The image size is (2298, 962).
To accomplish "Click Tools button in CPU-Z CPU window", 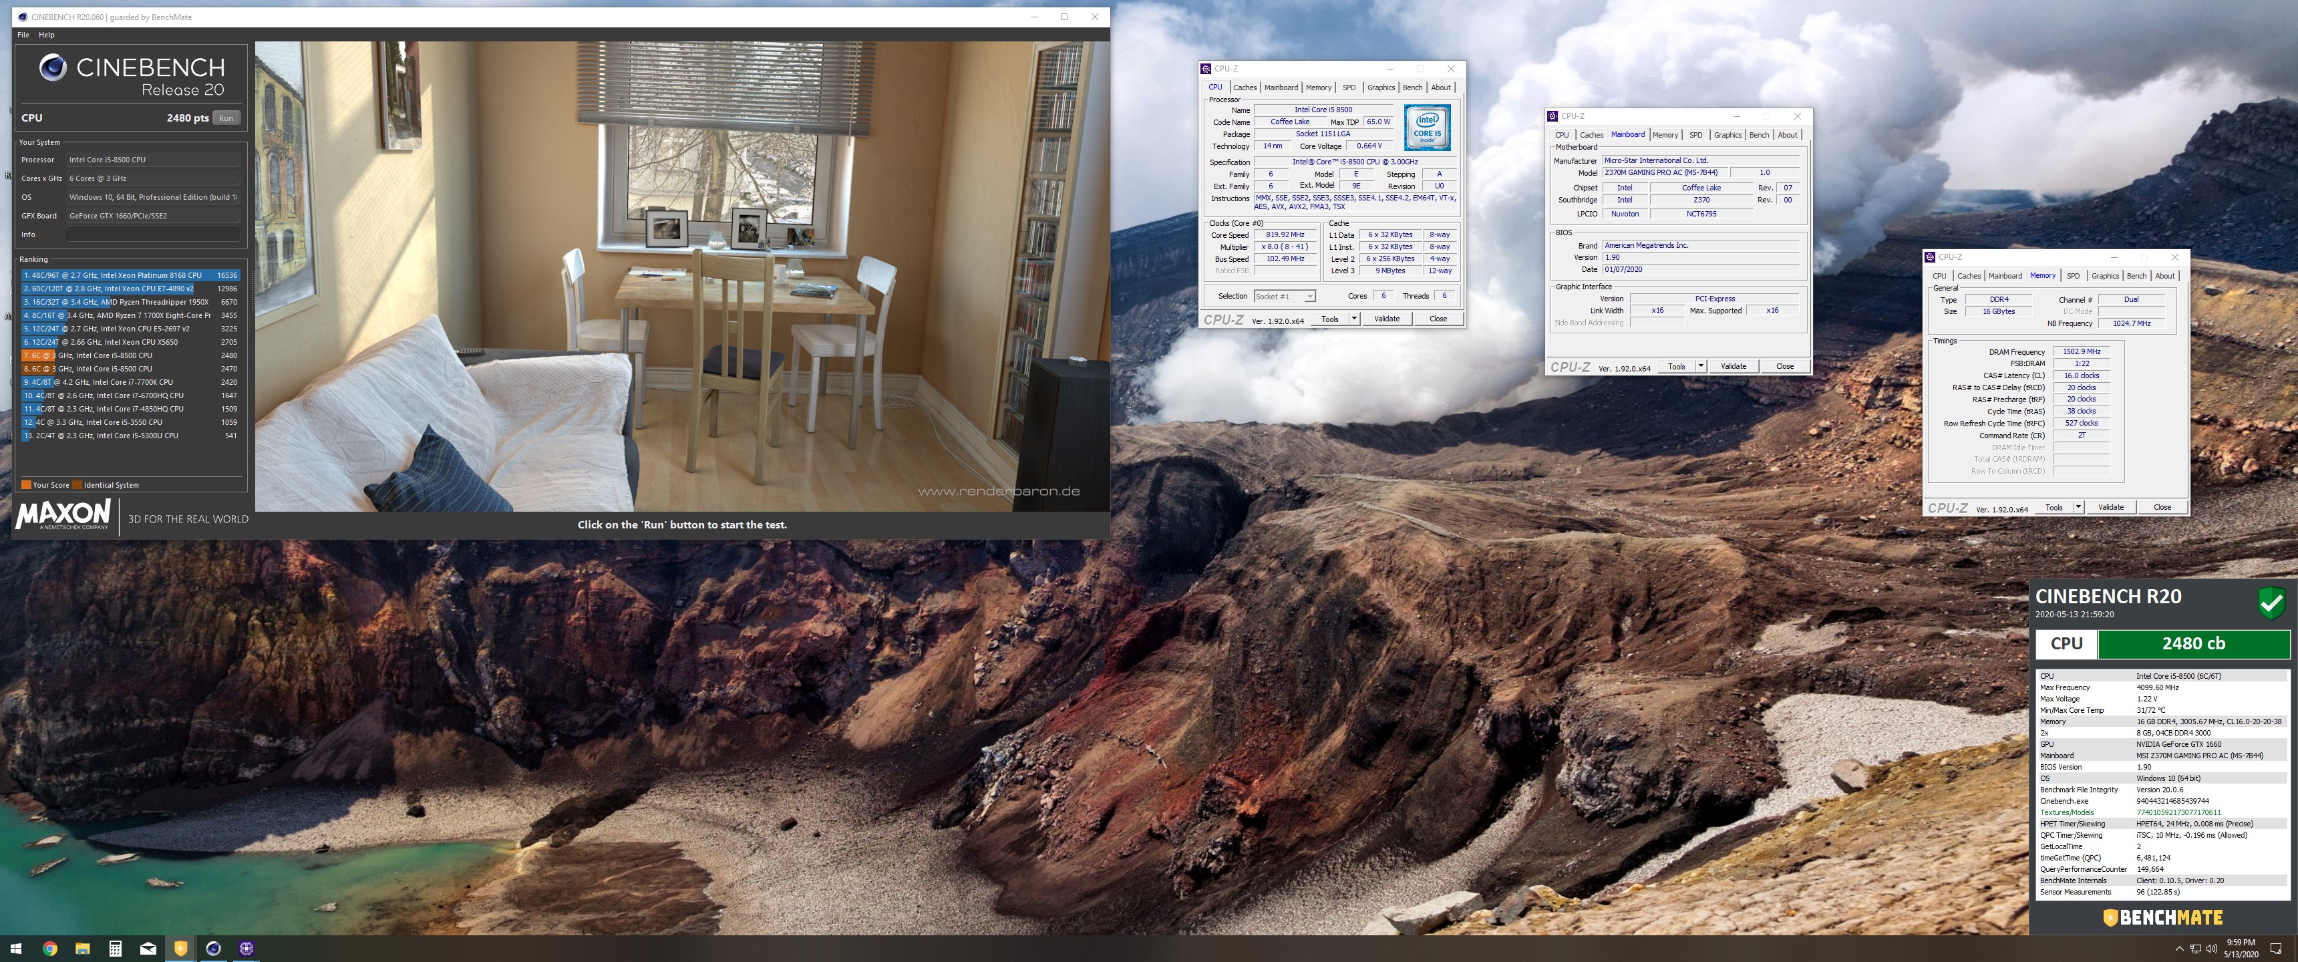I will (1329, 319).
